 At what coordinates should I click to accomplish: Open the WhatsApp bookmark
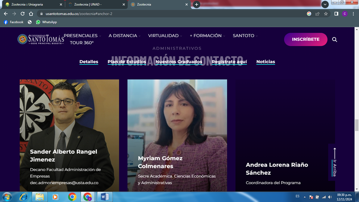point(46,22)
